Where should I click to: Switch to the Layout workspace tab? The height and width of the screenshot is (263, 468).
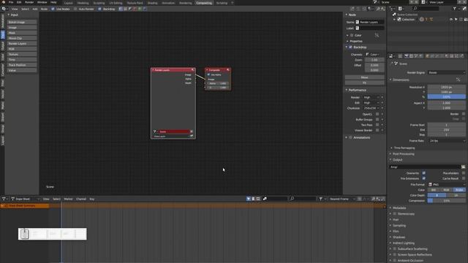pos(68,3)
